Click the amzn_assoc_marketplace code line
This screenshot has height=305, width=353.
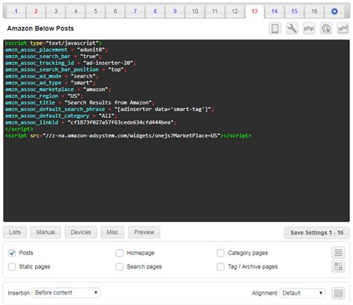tap(58, 89)
